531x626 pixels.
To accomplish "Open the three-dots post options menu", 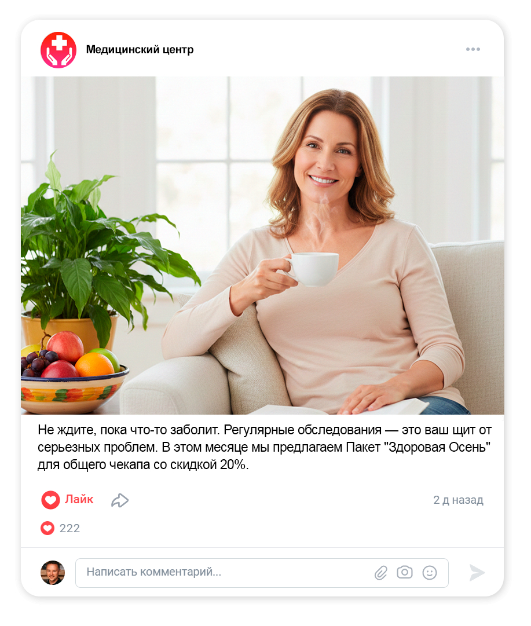I will (473, 49).
